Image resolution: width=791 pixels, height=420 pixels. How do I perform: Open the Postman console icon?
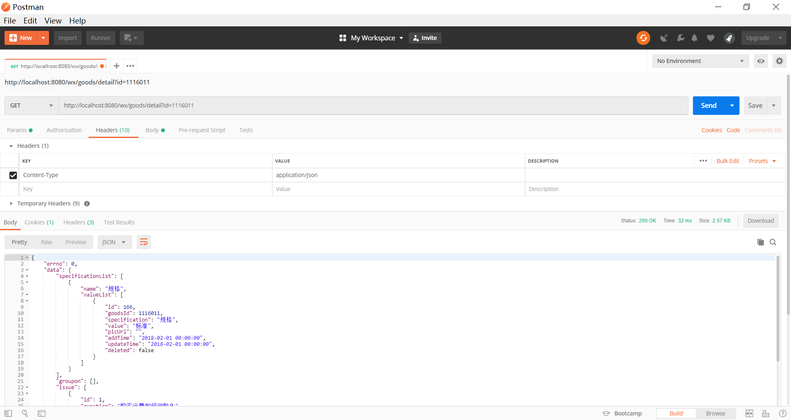point(42,413)
